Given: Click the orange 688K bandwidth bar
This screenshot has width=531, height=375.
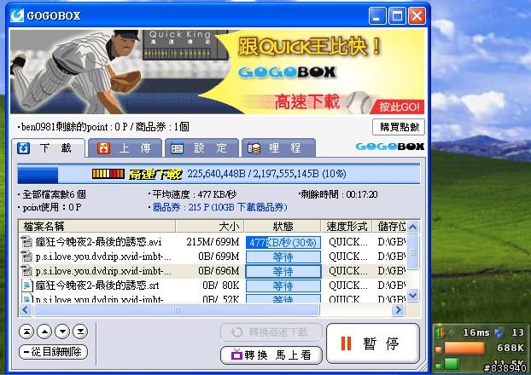Looking at the screenshot, I should 464,347.
